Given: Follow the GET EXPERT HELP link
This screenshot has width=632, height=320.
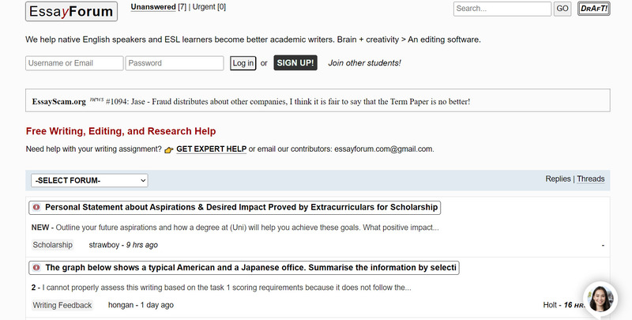Looking at the screenshot, I should pos(211,149).
